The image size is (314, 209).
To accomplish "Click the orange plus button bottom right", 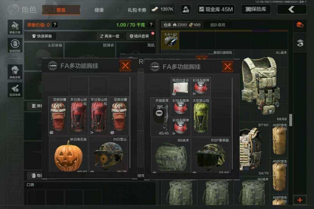I will (300, 200).
